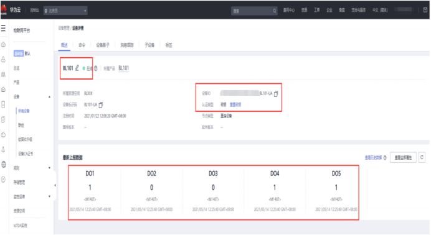The image size is (431, 235).
Task: Open 产品 products in sidebar
Action: tap(16, 83)
